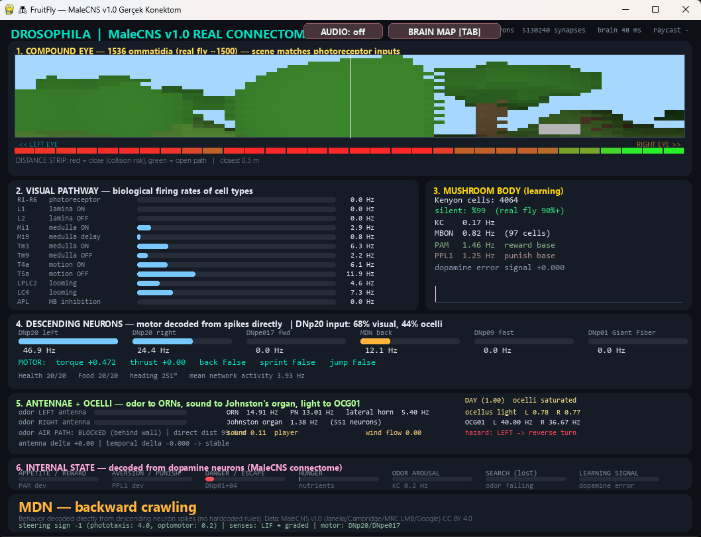Maximize the FruitFly window
The height and width of the screenshot is (537, 701).
click(x=655, y=9)
